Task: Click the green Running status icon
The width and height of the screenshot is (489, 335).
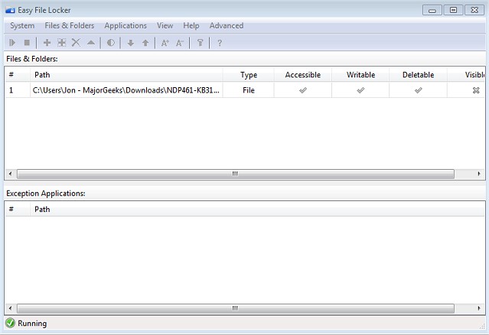Action: (x=10, y=323)
